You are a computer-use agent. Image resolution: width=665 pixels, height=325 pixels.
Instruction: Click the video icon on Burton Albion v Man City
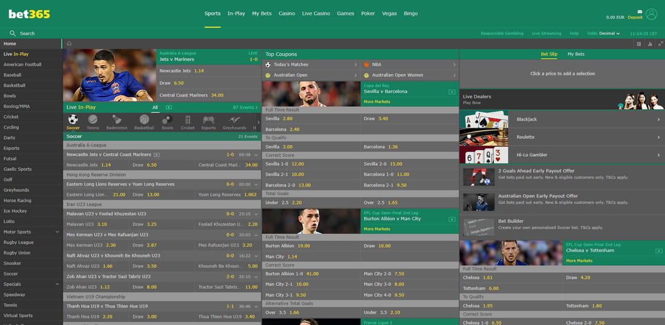pyautogui.click(x=452, y=219)
